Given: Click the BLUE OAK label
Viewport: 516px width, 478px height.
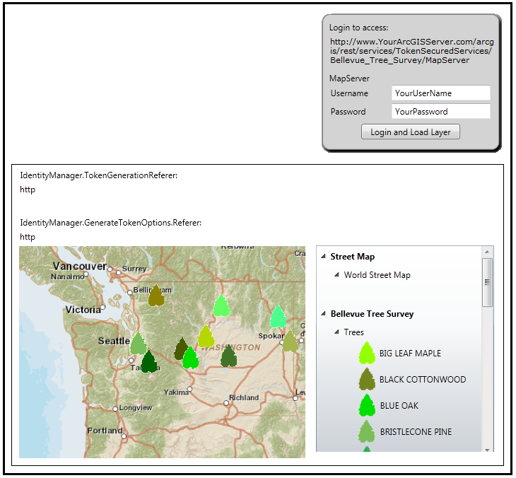Looking at the screenshot, I should click(x=399, y=406).
